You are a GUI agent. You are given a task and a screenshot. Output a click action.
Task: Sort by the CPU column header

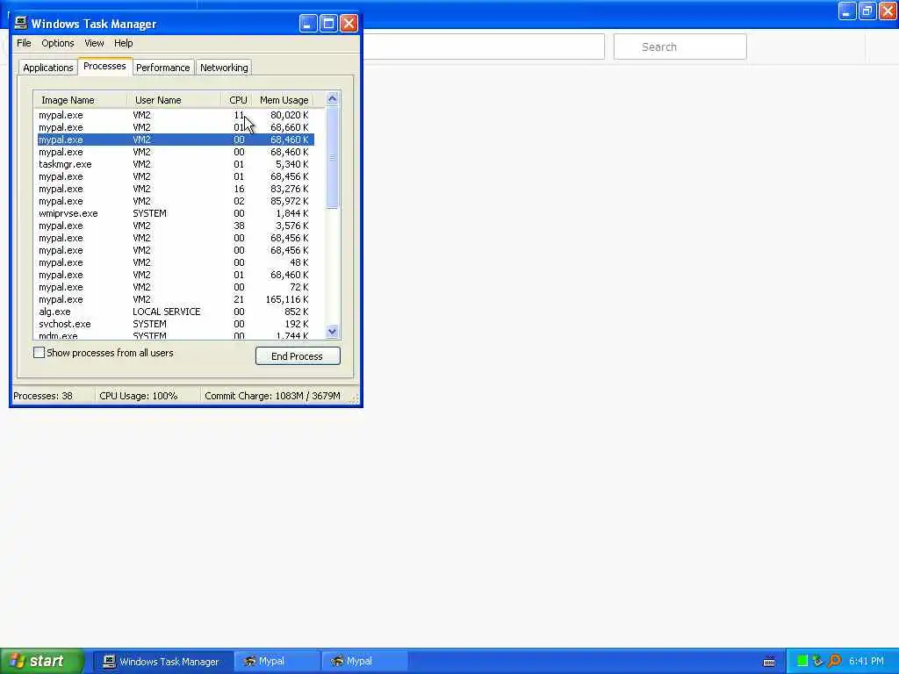click(237, 100)
